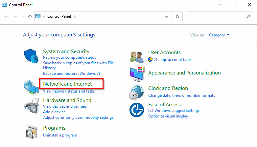Refresh the Control Panel address bar
The height and width of the screenshot is (147, 257).
point(177,16)
